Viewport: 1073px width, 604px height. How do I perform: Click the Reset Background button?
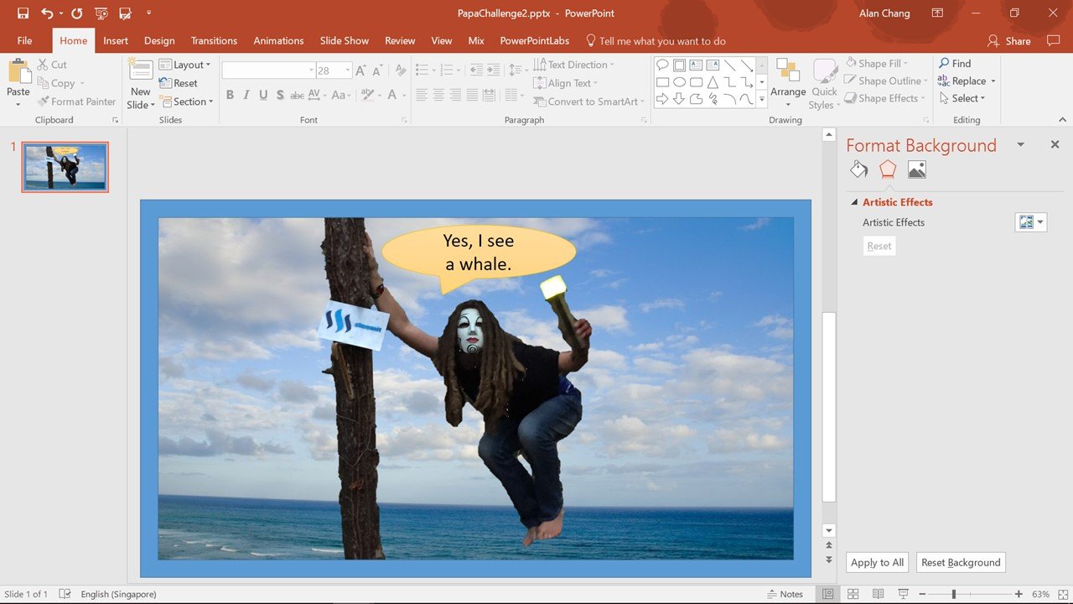(961, 562)
